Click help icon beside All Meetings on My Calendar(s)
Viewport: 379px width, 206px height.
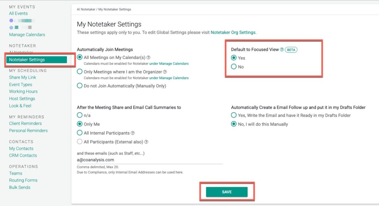coord(148,58)
